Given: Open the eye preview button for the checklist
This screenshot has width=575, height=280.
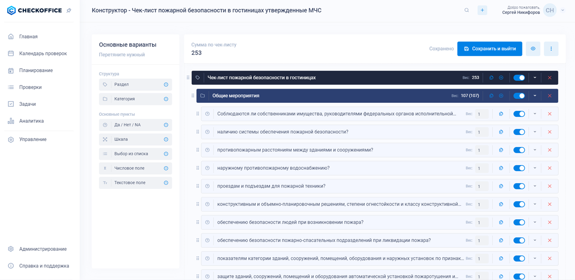Looking at the screenshot, I should (533, 49).
